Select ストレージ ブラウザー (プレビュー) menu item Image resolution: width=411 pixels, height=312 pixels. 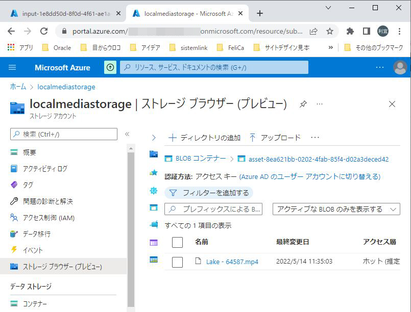click(x=63, y=267)
